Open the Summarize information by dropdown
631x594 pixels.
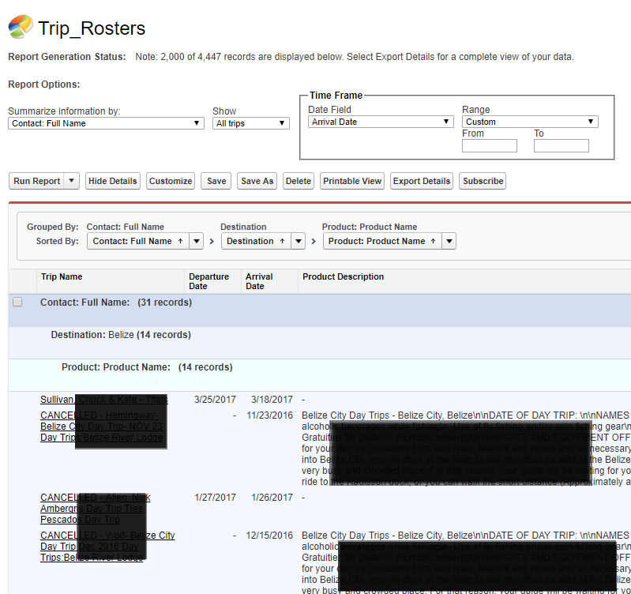[x=106, y=123]
